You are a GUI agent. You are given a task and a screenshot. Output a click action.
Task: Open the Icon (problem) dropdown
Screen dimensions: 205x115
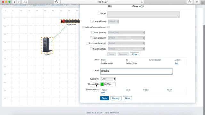click(127, 38)
